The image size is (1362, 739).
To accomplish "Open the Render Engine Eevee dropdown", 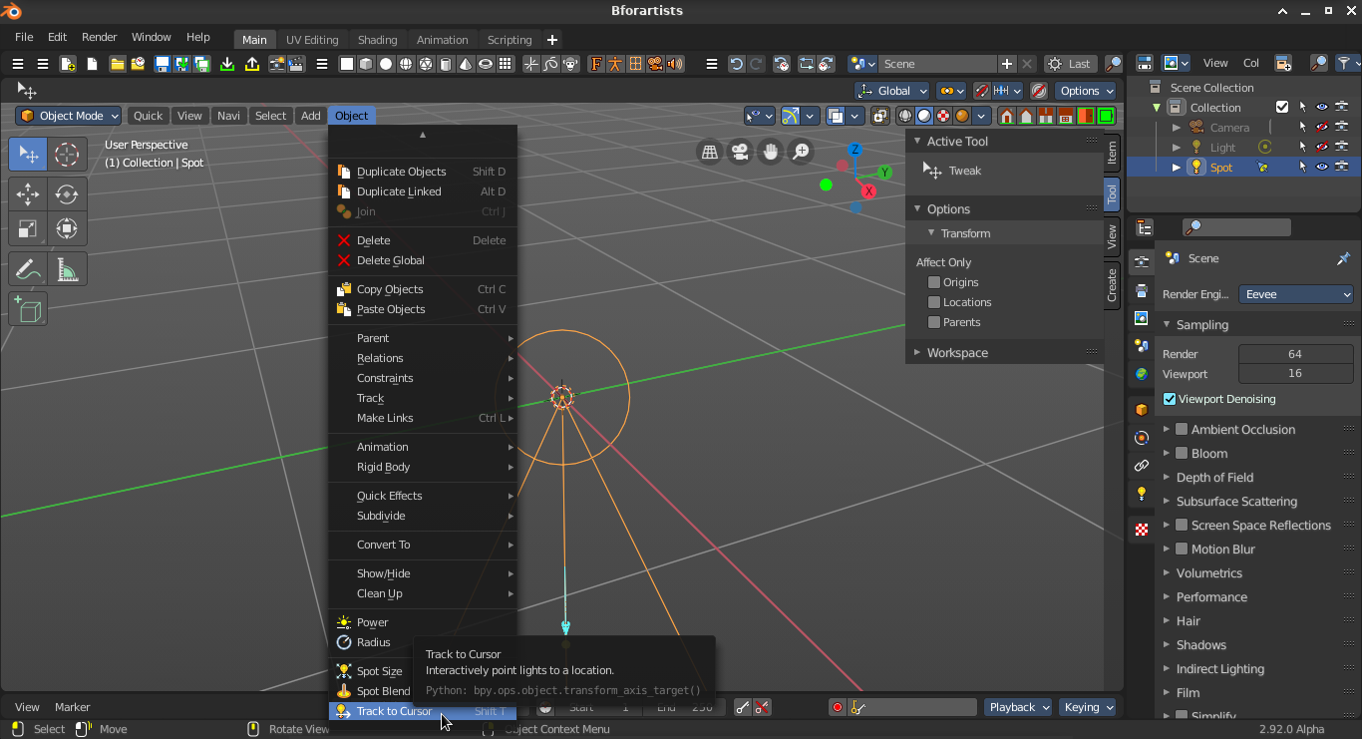I will point(1296,294).
